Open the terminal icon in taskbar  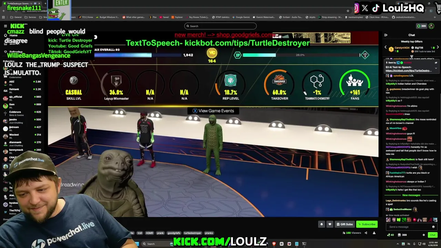pyautogui.click(x=304, y=244)
